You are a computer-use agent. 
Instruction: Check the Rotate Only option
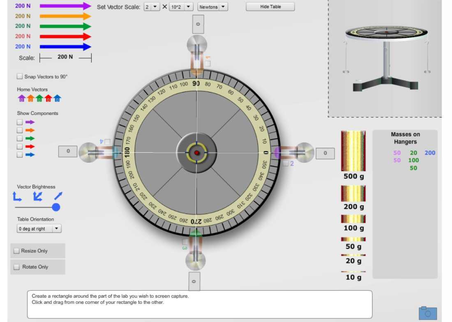(x=17, y=267)
